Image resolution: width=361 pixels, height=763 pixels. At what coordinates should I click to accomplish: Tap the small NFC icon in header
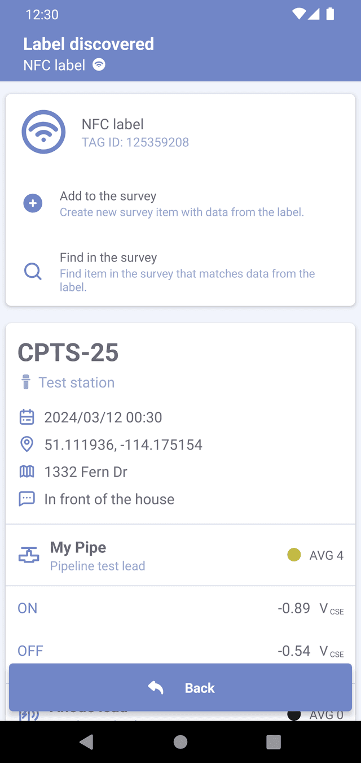coord(99,65)
